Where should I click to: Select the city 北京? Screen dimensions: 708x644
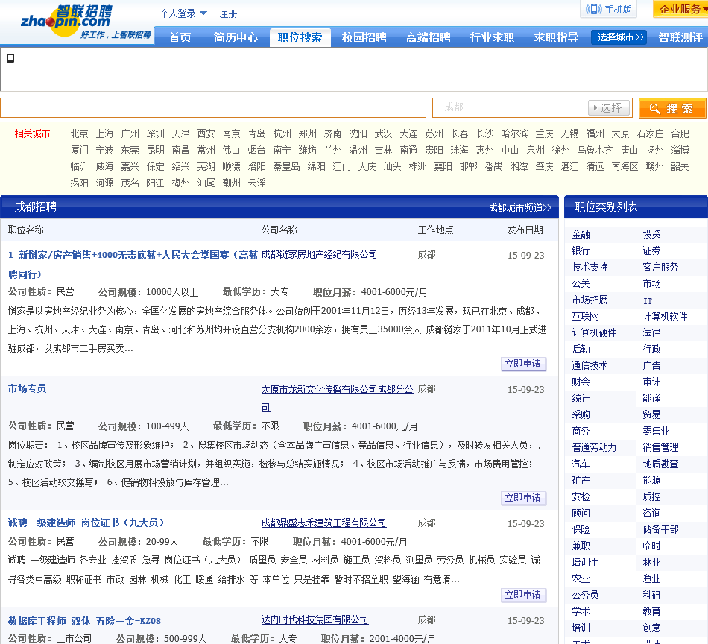point(79,133)
